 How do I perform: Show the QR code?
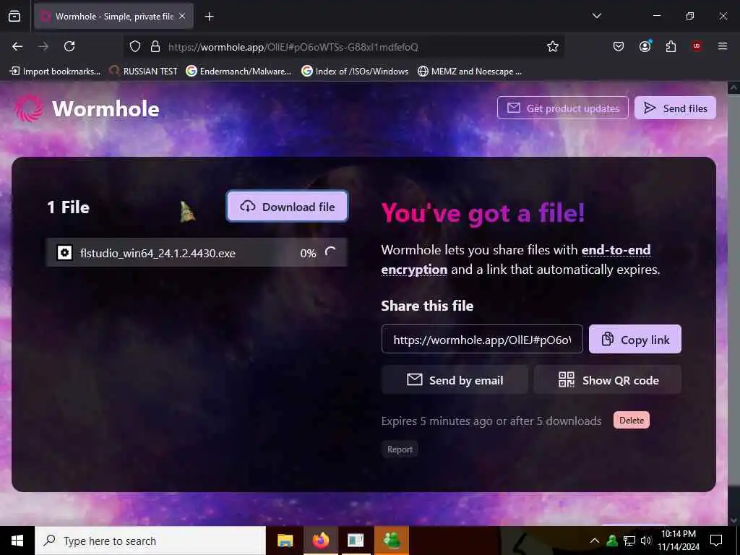point(608,380)
